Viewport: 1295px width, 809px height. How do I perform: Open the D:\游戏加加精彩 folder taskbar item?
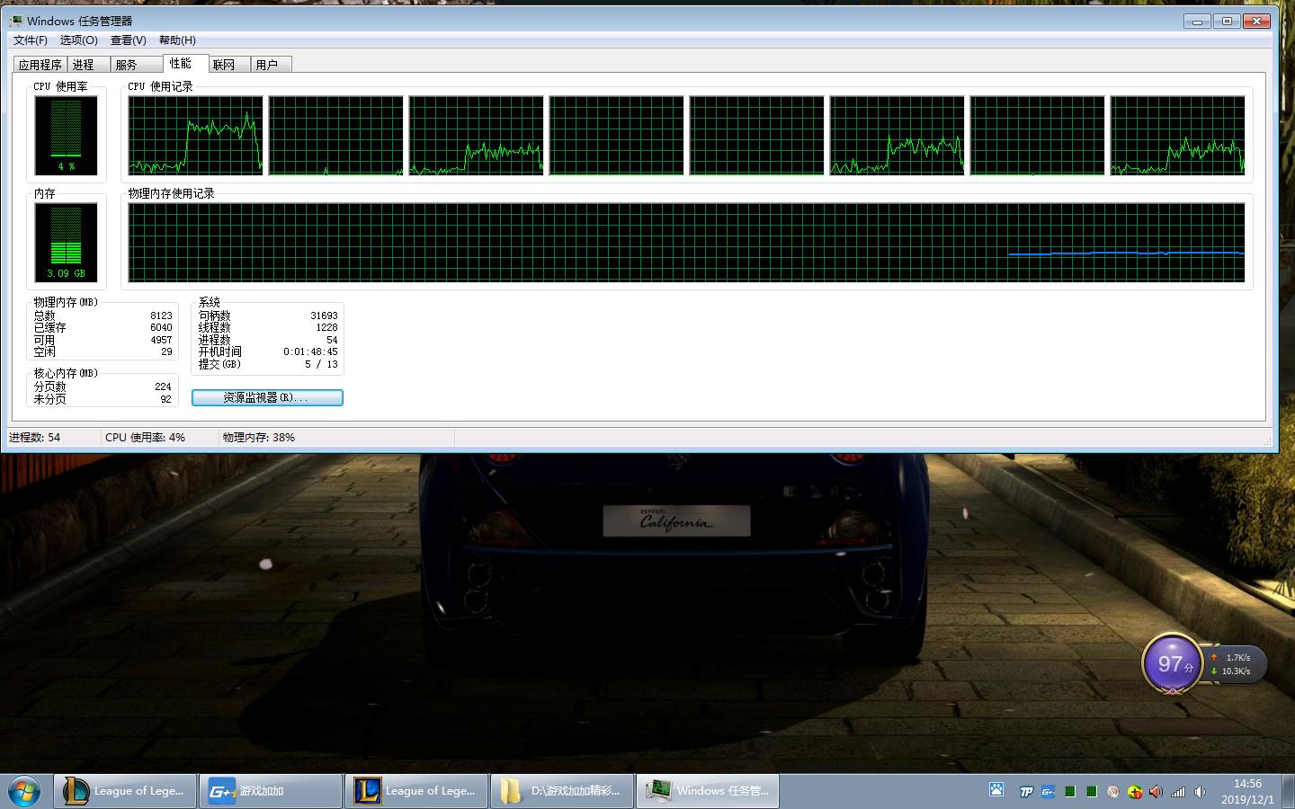(562, 791)
